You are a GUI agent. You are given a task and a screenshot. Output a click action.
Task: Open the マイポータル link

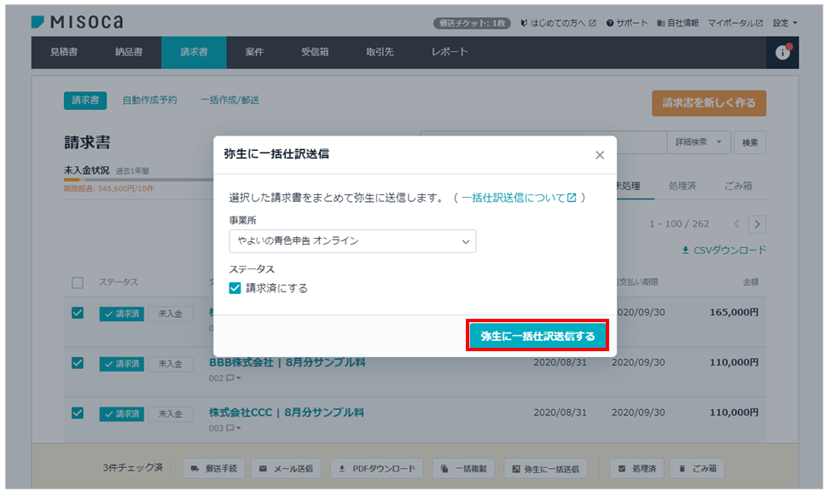pos(735,23)
